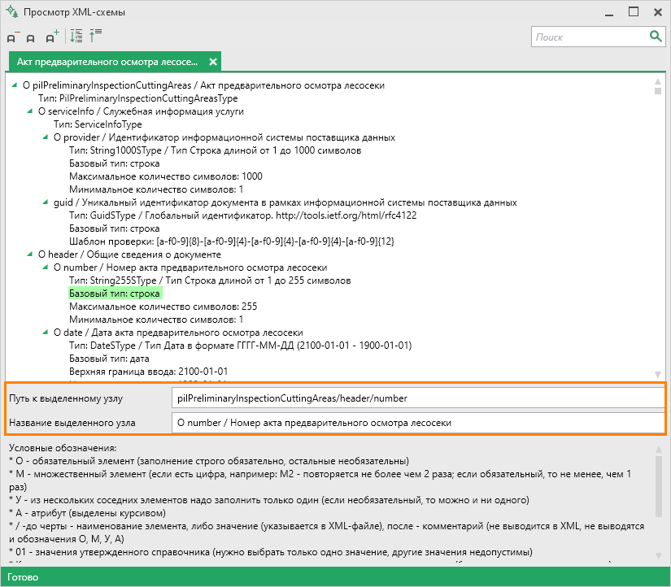Select row Тип: GuidSType / Глобальный идентификатор

point(242,215)
